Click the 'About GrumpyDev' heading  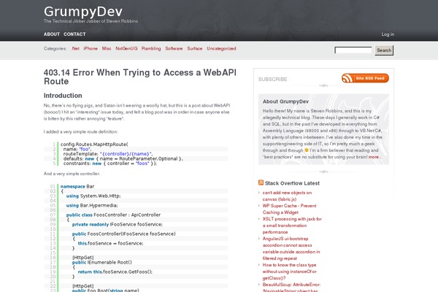[285, 101]
